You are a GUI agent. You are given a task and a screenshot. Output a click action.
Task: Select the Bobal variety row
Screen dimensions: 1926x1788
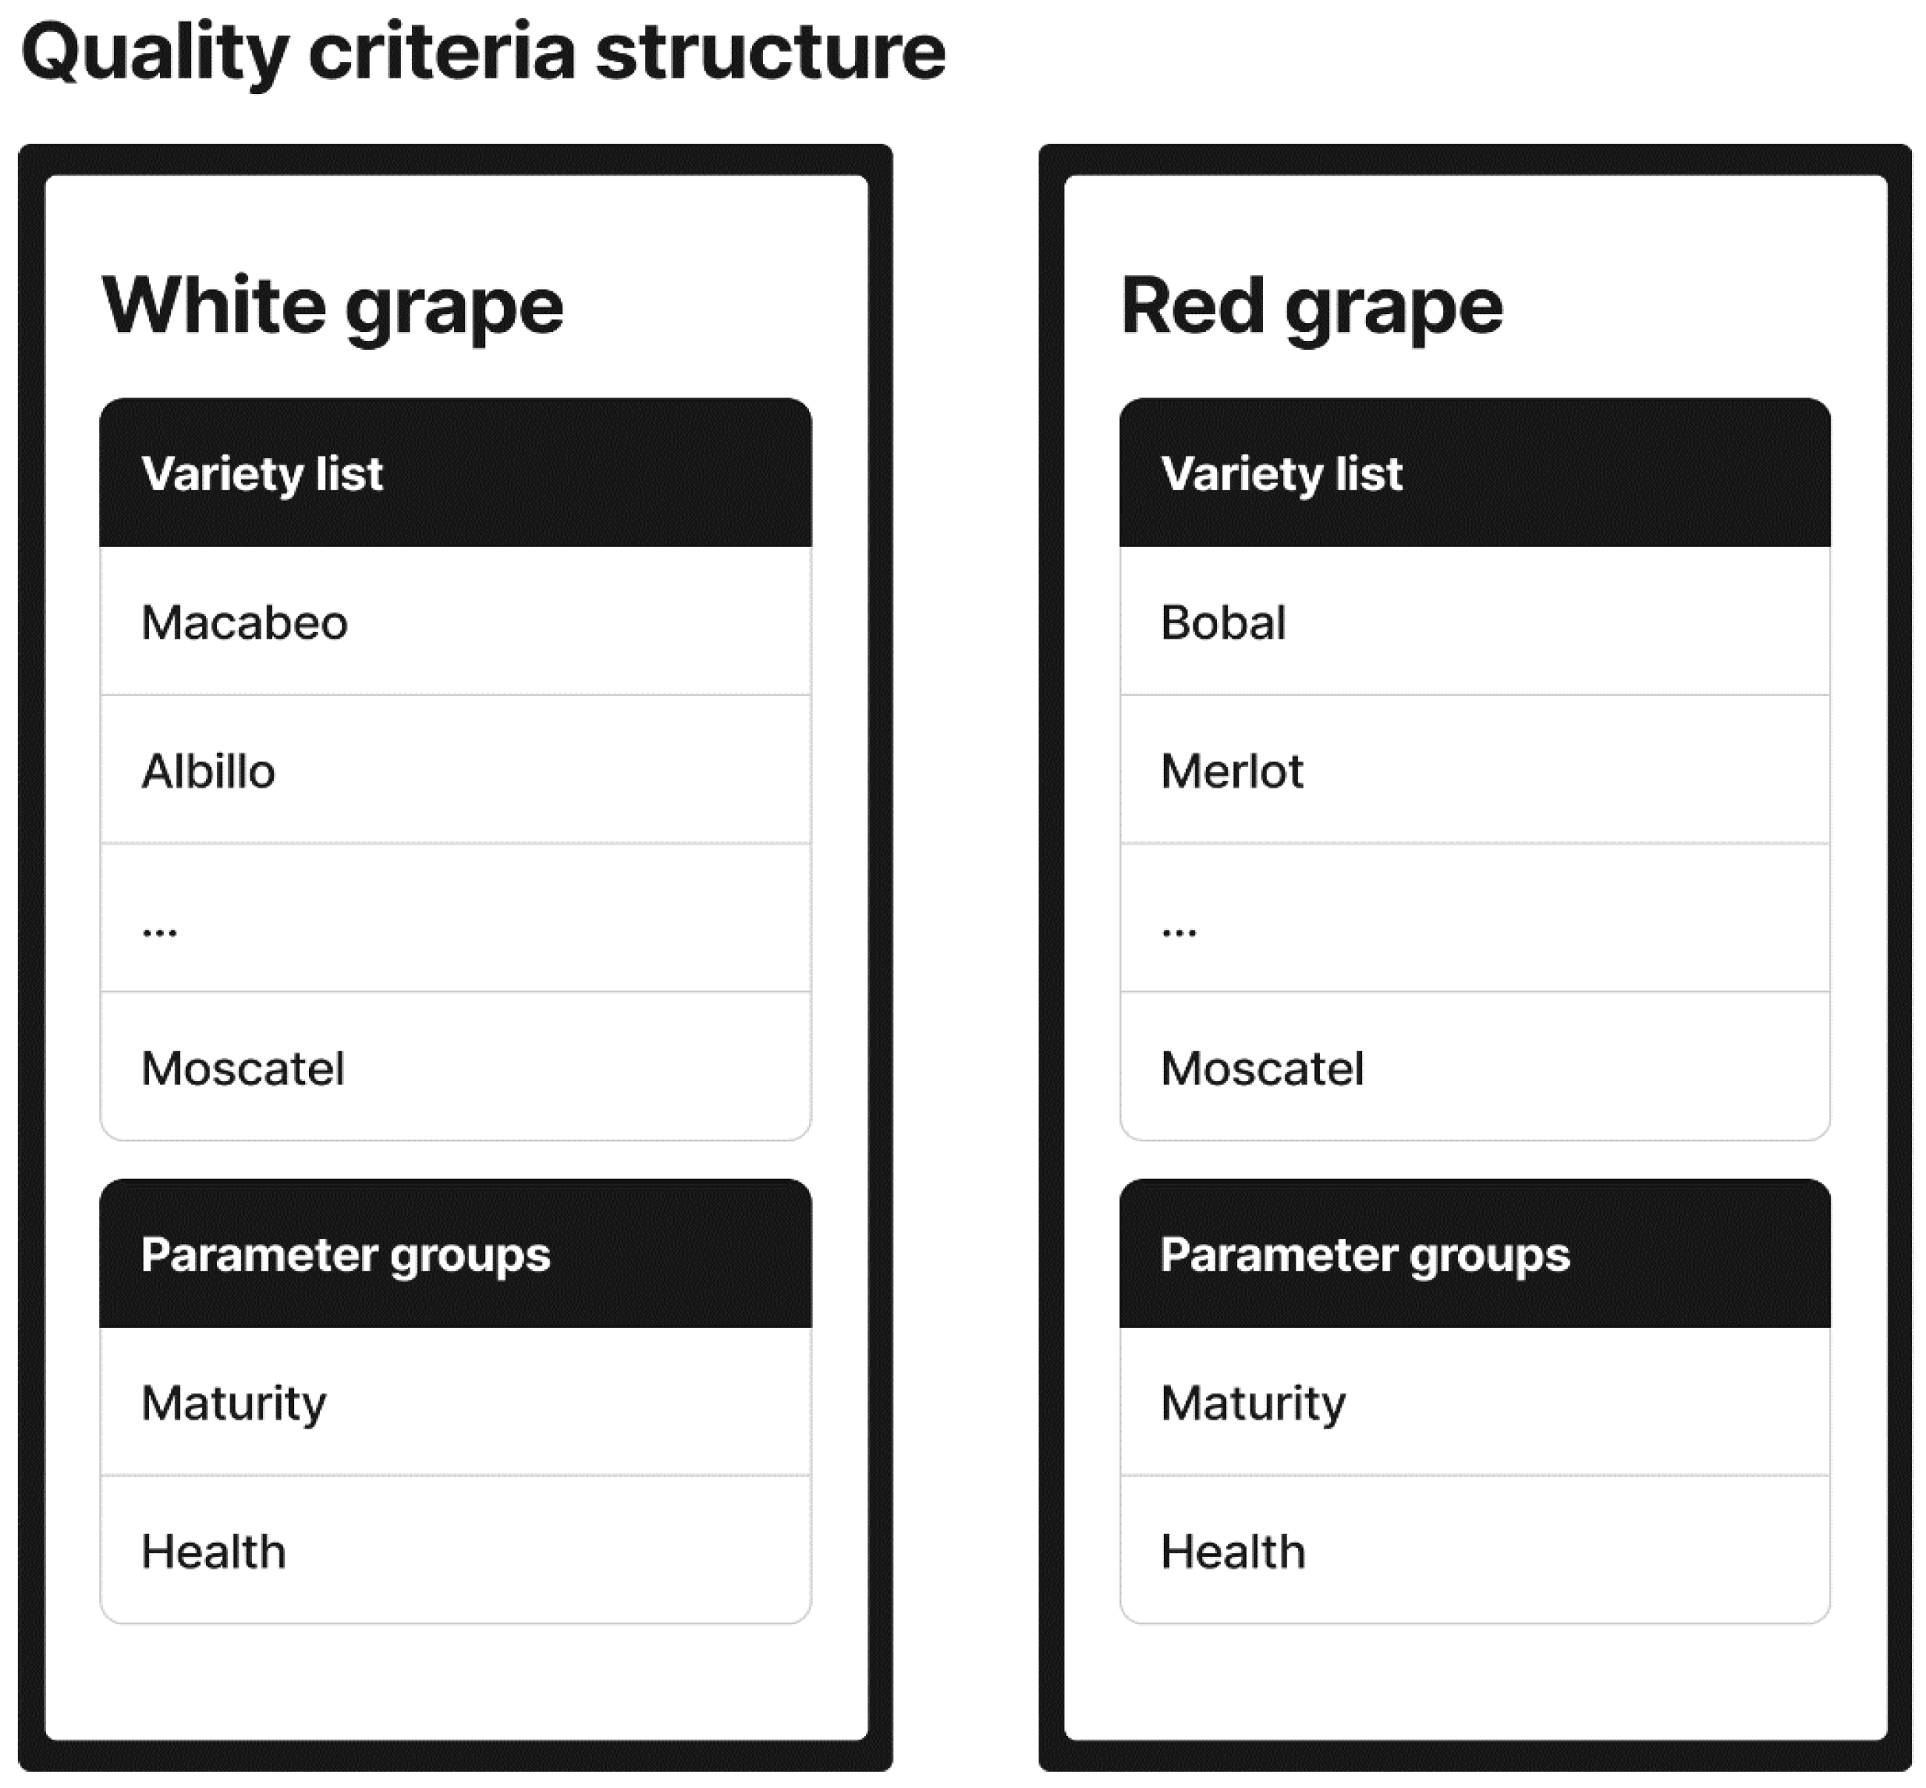(x=1474, y=622)
